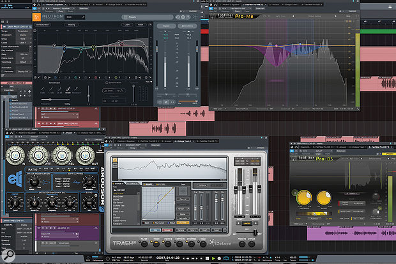This screenshot has height=264, width=396.
Task: Click the green Play button in the transport
Action: click(x=213, y=258)
